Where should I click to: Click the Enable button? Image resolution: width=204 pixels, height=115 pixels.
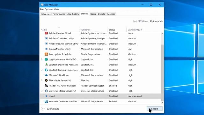pos(155,109)
